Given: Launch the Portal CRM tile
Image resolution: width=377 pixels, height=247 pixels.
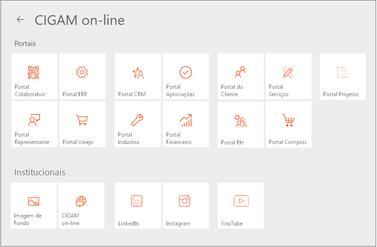Looking at the screenshot, I should [138, 77].
